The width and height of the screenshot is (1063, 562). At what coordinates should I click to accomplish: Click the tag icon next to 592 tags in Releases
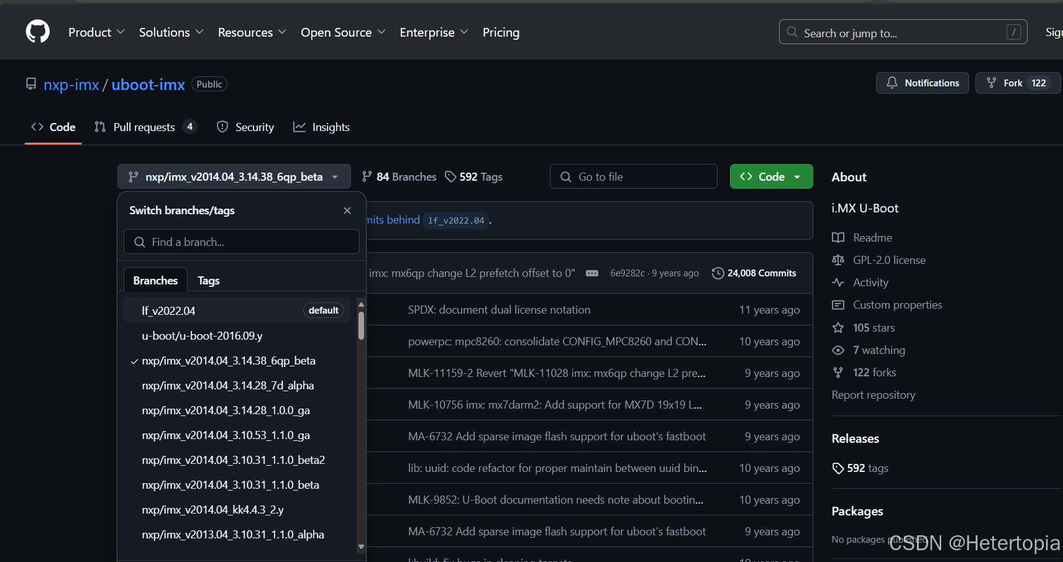[x=838, y=468]
